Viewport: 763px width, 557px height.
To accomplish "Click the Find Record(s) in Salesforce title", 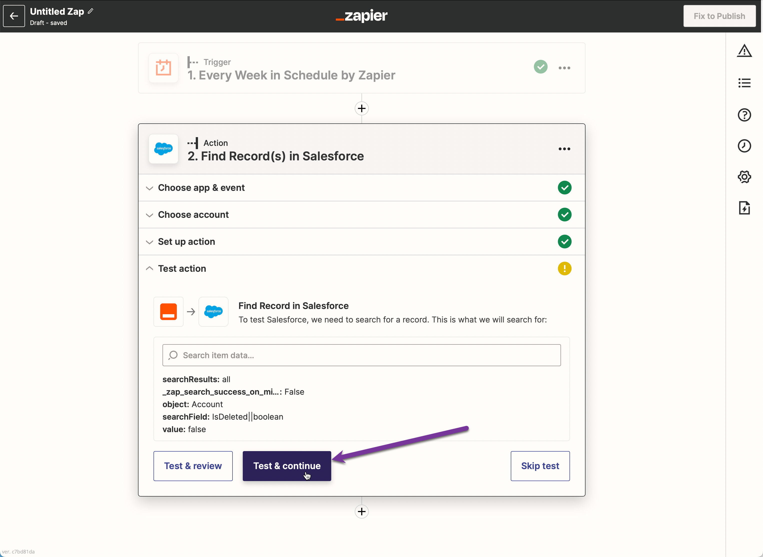I will [276, 156].
